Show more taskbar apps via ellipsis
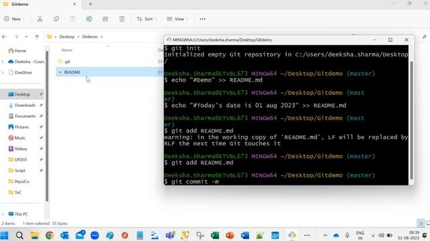 click(307, 235)
